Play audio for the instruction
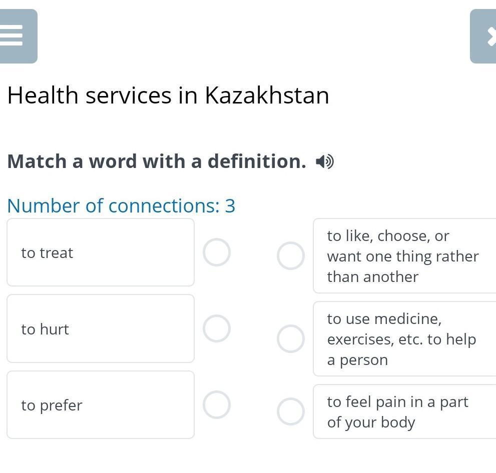Viewport: 496px width, 473px height. pos(324,162)
